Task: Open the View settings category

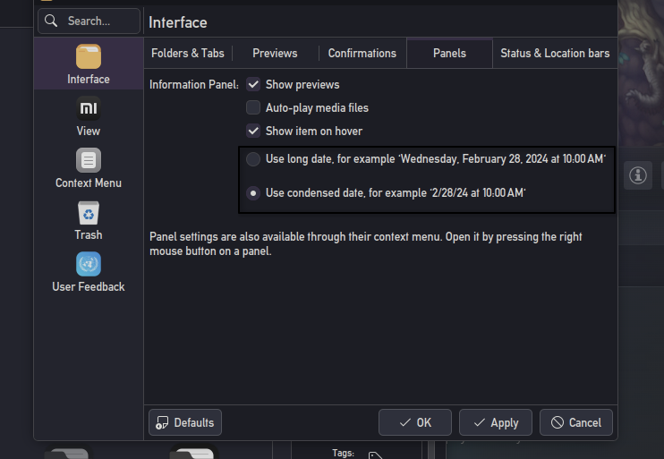Action: [x=89, y=116]
